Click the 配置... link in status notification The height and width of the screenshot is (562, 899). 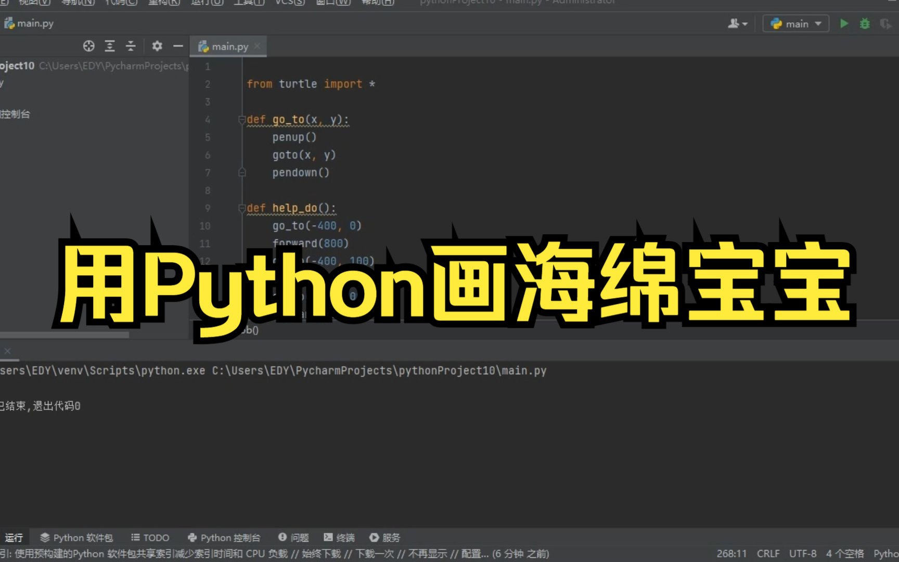(x=474, y=554)
